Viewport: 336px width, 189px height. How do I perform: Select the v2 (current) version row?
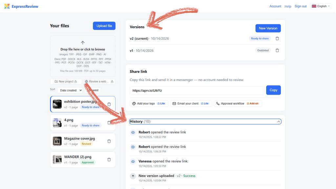click(205, 39)
